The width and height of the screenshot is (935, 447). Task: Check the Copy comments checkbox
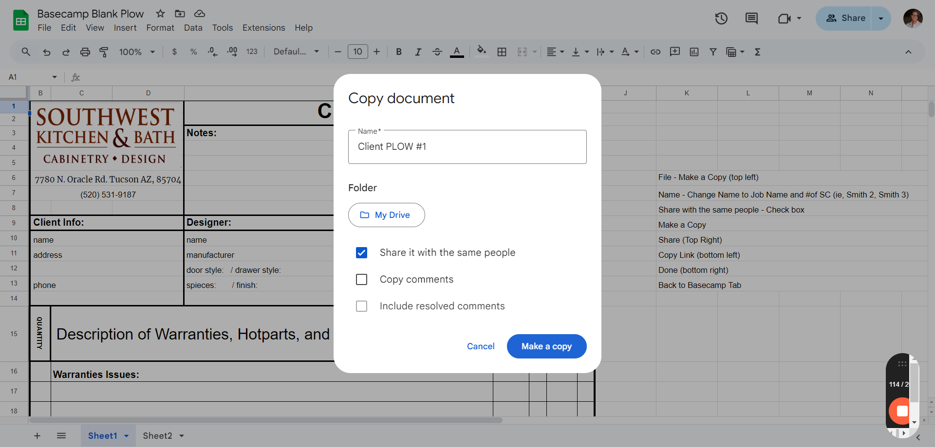point(361,279)
